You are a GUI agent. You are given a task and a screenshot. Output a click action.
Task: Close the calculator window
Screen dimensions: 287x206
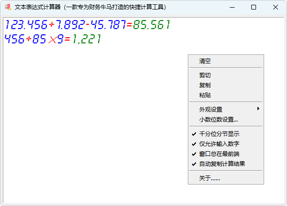[275, 7]
